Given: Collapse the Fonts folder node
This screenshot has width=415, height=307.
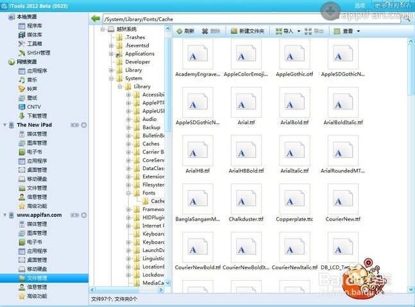Looking at the screenshot, I should (128, 193).
